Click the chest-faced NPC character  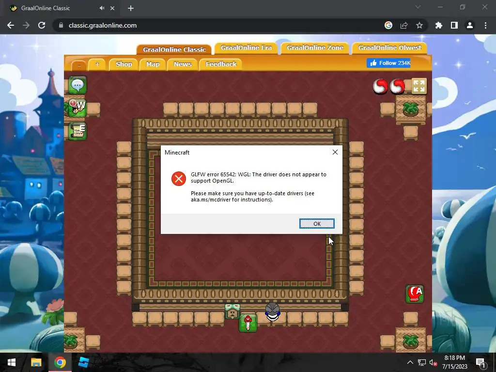(232, 311)
